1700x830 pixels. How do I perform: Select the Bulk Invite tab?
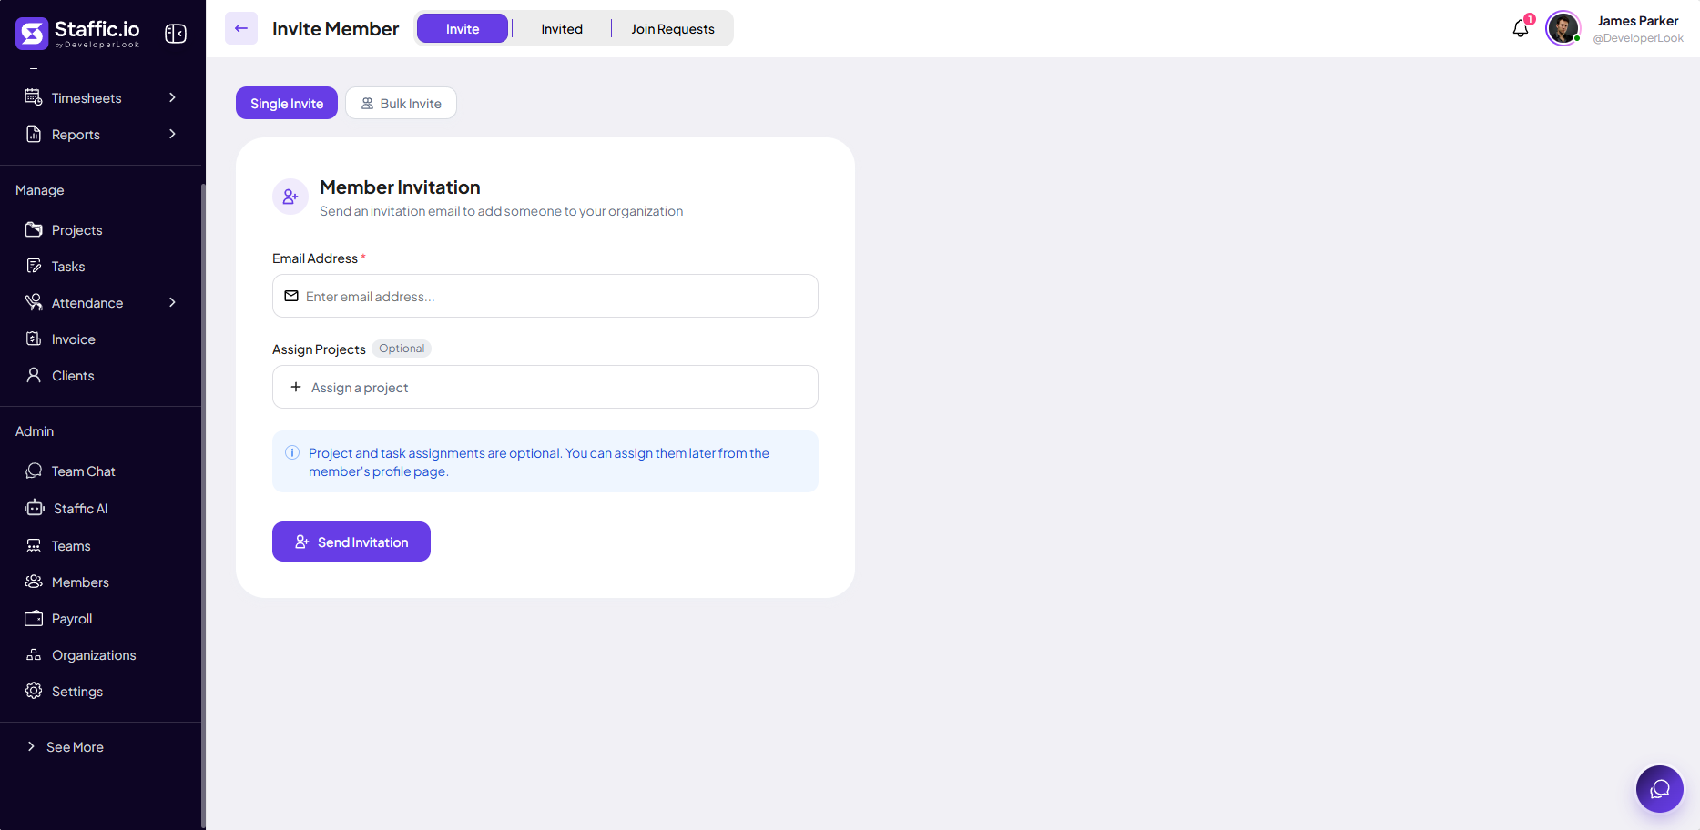point(401,103)
